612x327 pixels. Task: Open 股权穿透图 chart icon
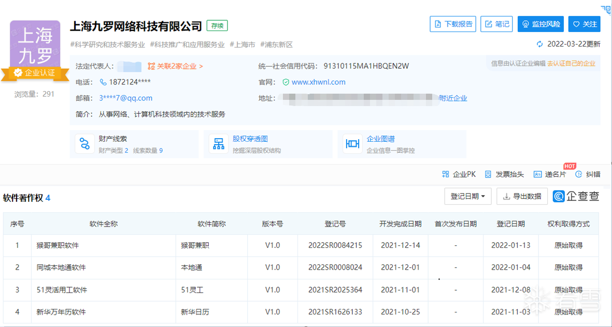click(x=219, y=144)
